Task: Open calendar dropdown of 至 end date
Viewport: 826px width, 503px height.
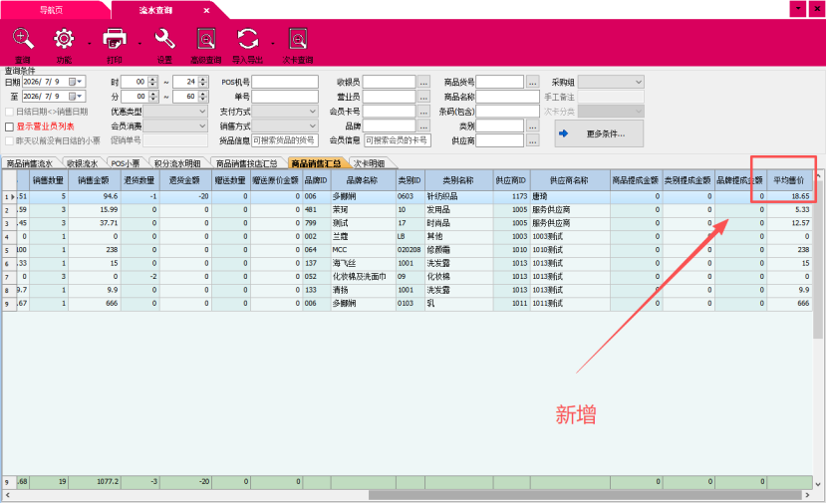Action: 77,96
